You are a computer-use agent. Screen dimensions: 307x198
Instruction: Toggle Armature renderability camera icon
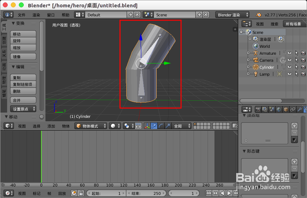pos(303,53)
